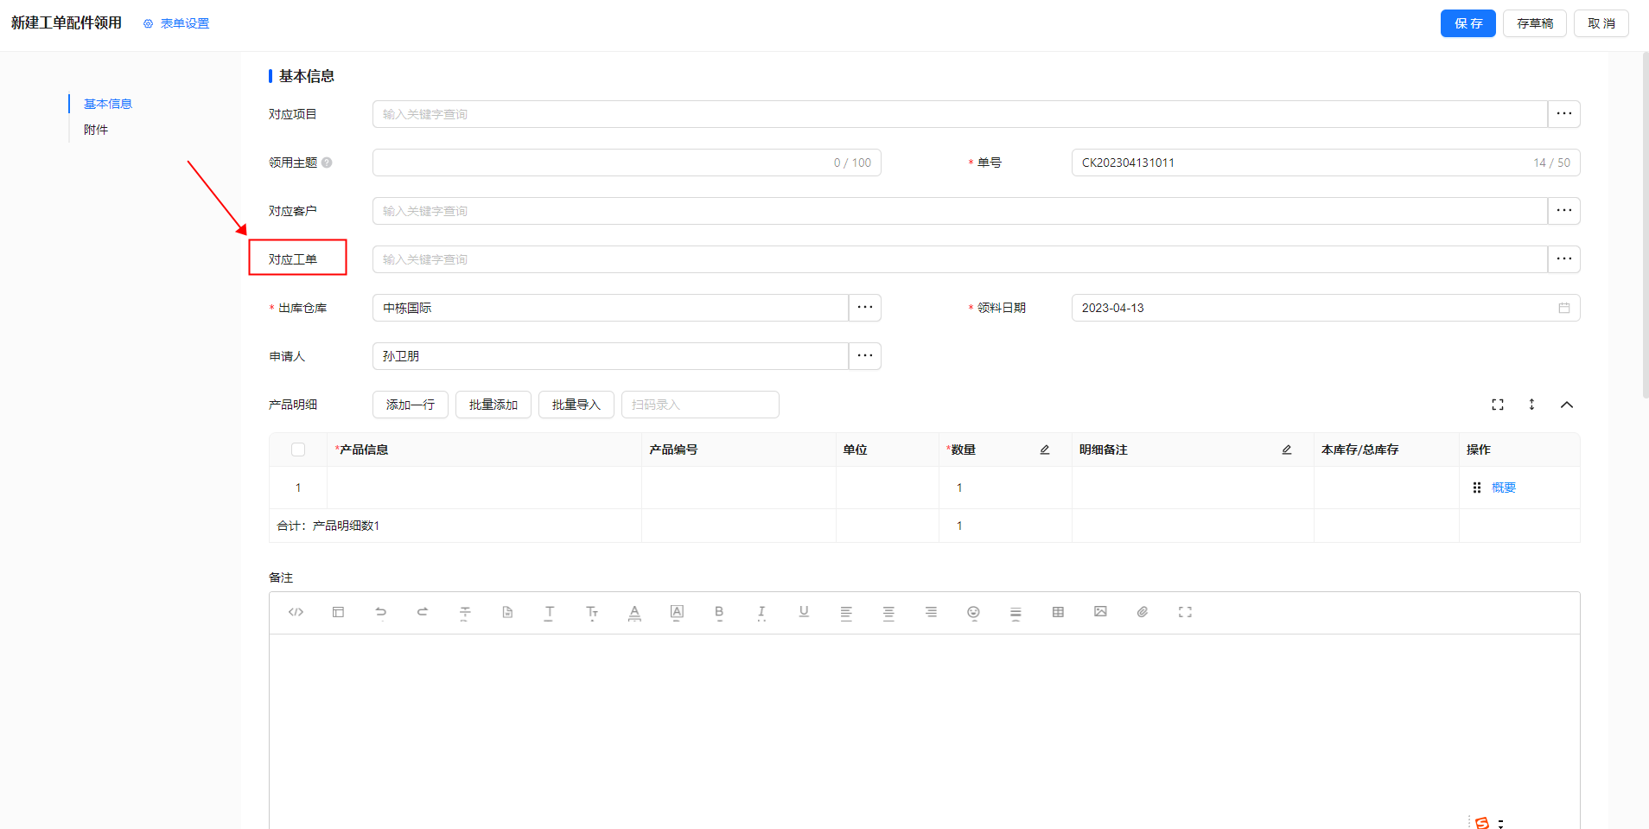Redo the edit in remarks editor

coord(423,612)
